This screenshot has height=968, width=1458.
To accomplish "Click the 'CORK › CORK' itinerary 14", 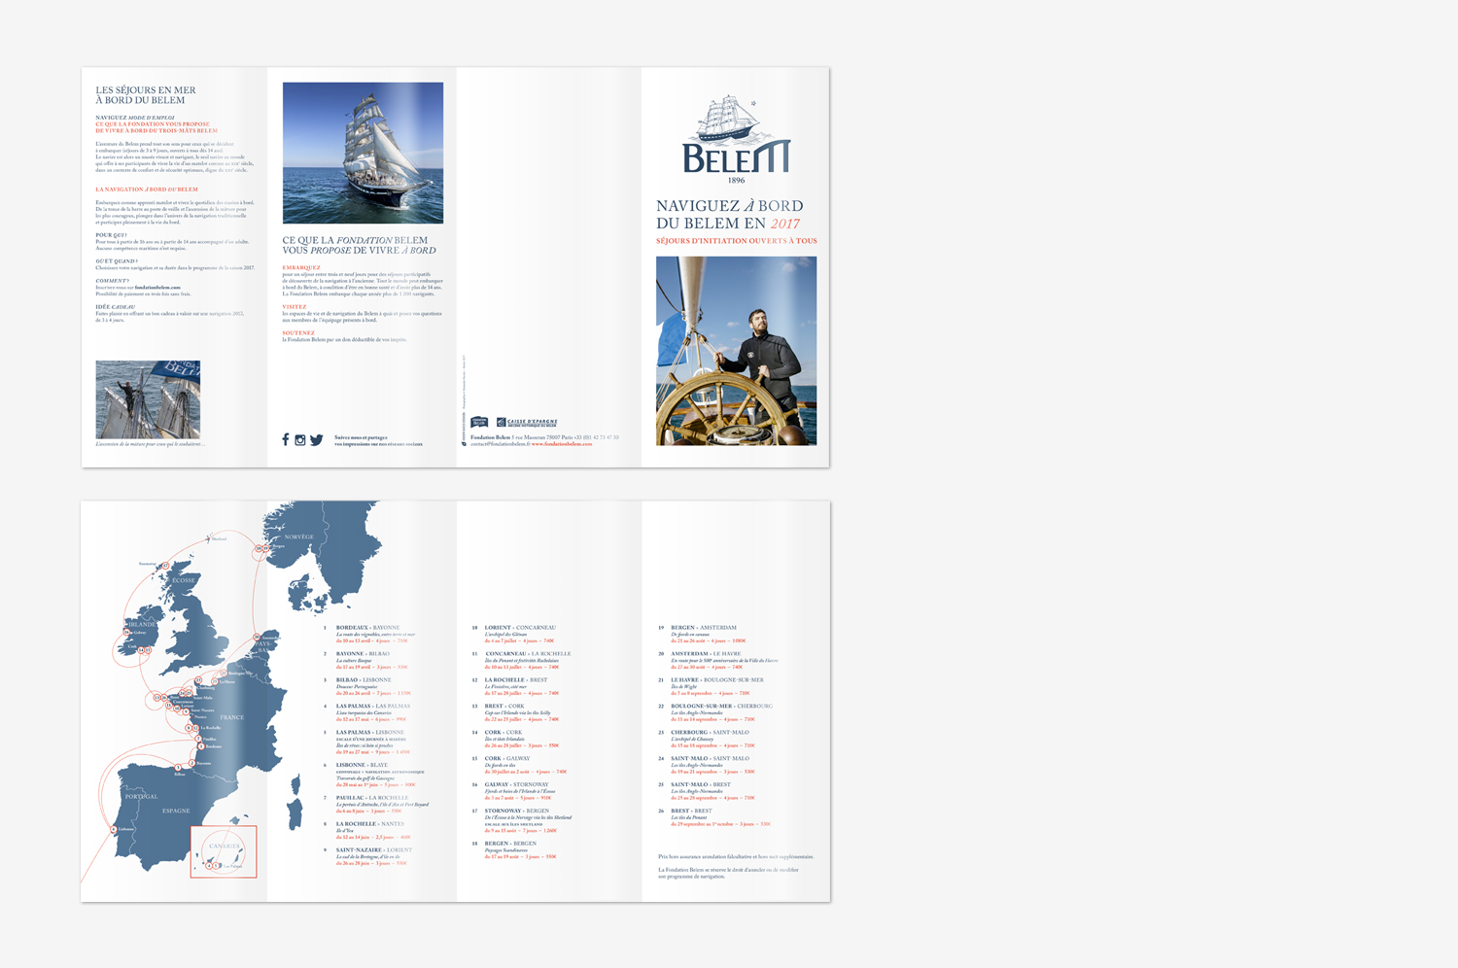I will coord(503,733).
